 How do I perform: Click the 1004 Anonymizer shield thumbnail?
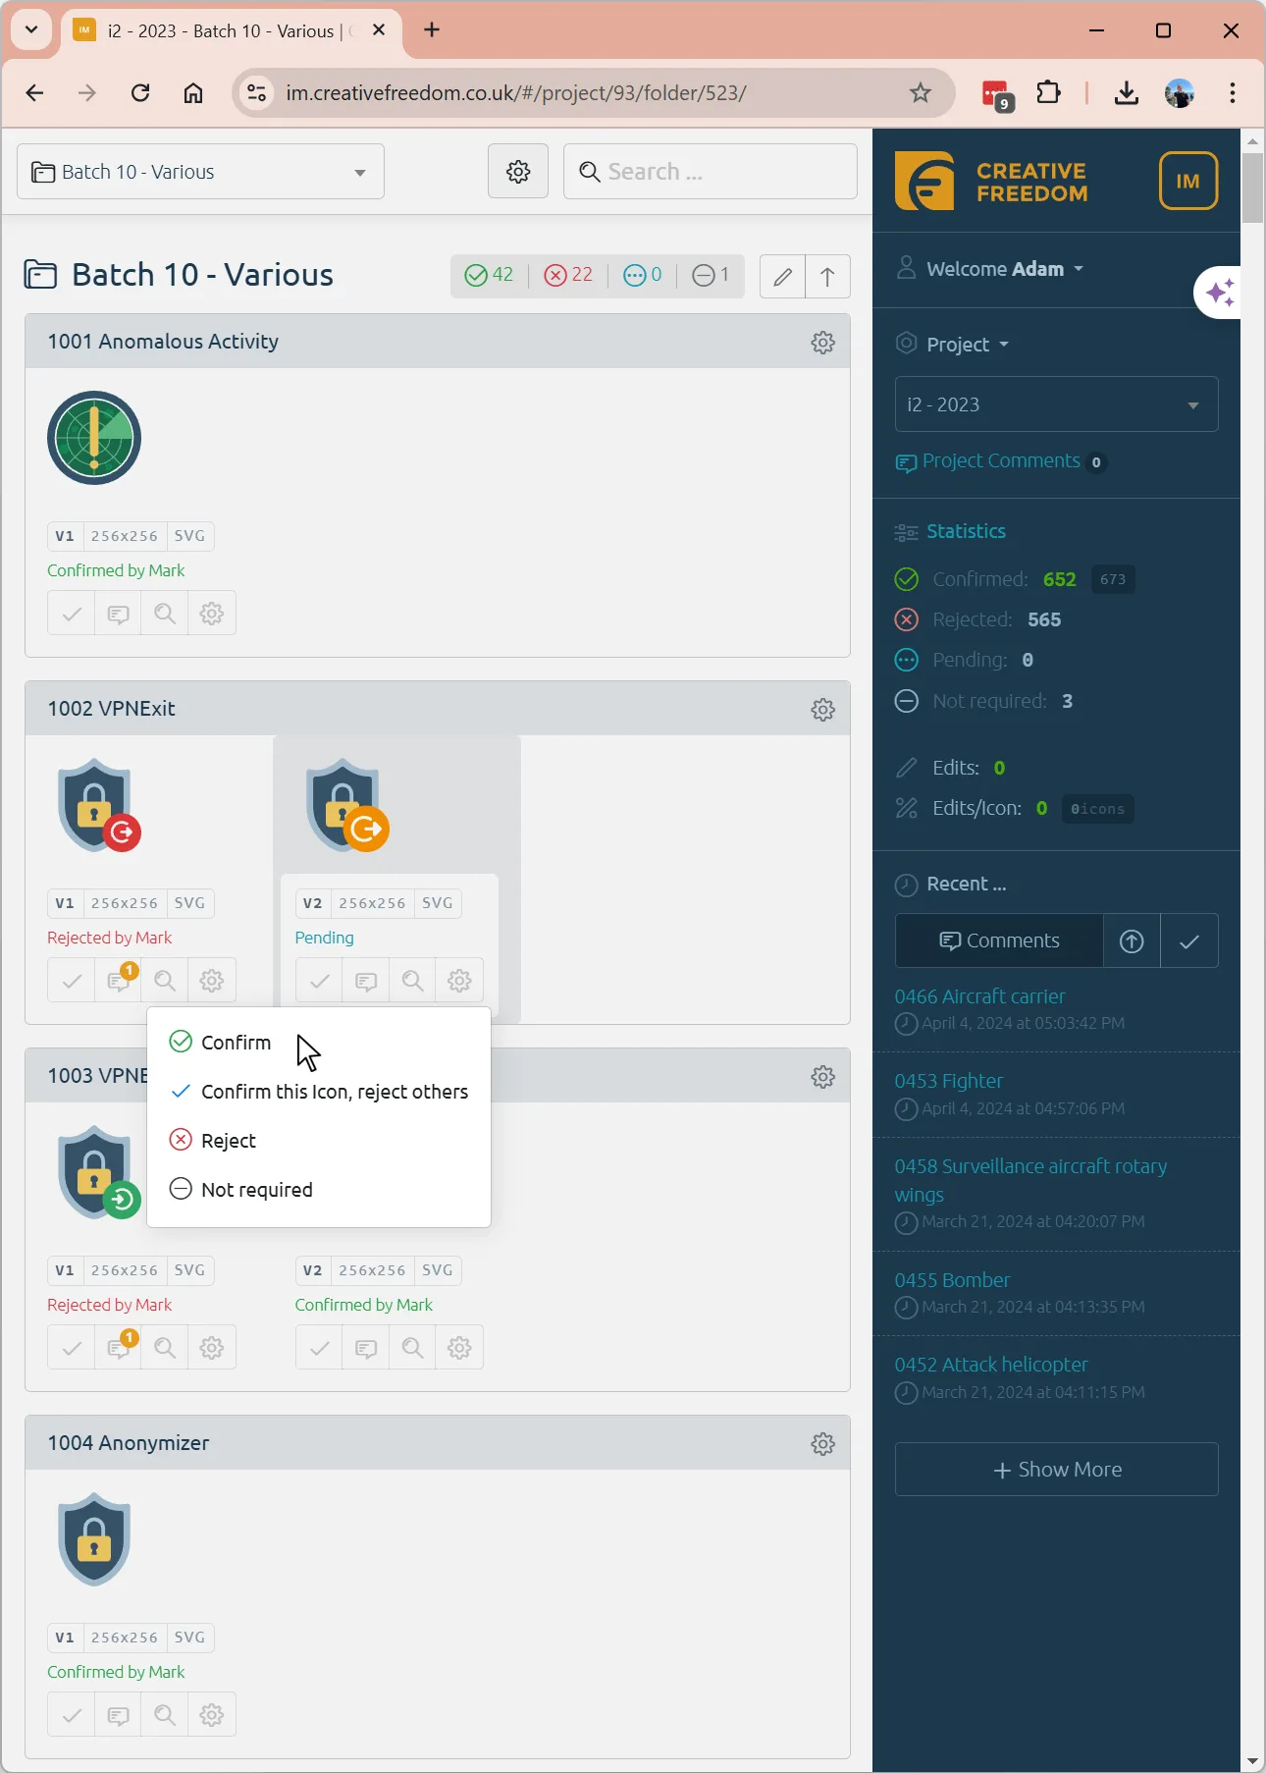point(94,1539)
